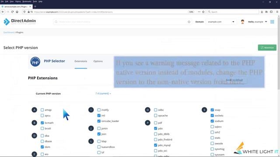
Task: Uncheck the json extension
Action: (99, 134)
